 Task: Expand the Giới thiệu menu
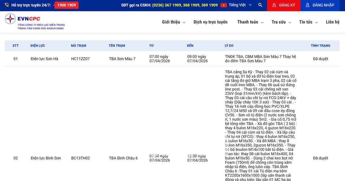coord(174,22)
